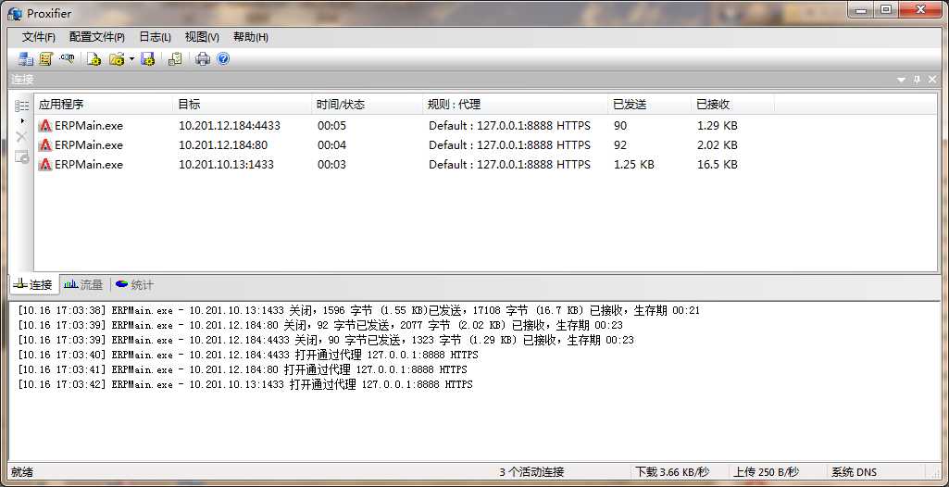
Task: Click the new profile toolbar icon
Action: click(x=94, y=59)
